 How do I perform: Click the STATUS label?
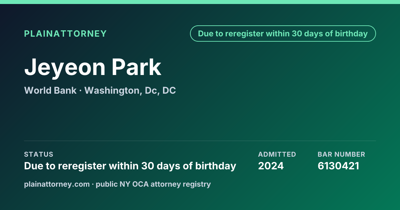click(x=39, y=154)
